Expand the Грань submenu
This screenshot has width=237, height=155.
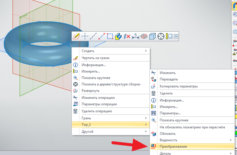tap(111, 118)
